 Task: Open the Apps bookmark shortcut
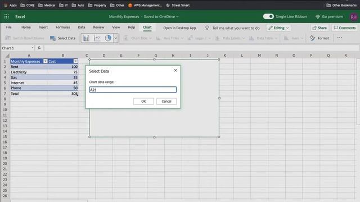10,5
